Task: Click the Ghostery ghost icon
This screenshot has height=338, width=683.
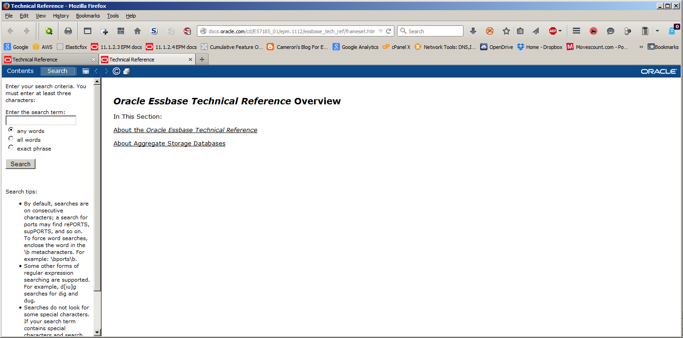Action: [672, 31]
